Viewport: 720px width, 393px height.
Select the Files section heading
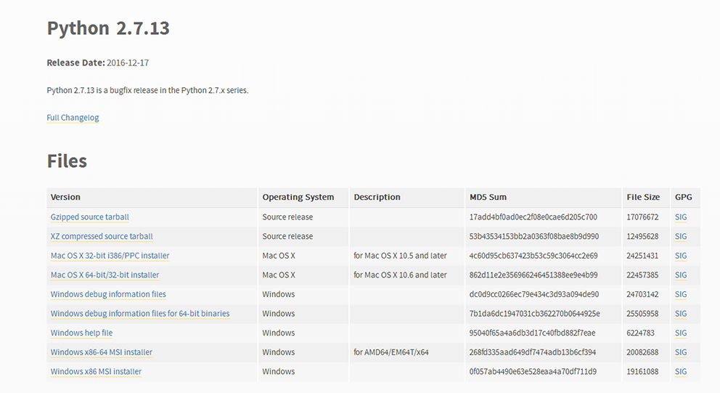(x=67, y=161)
